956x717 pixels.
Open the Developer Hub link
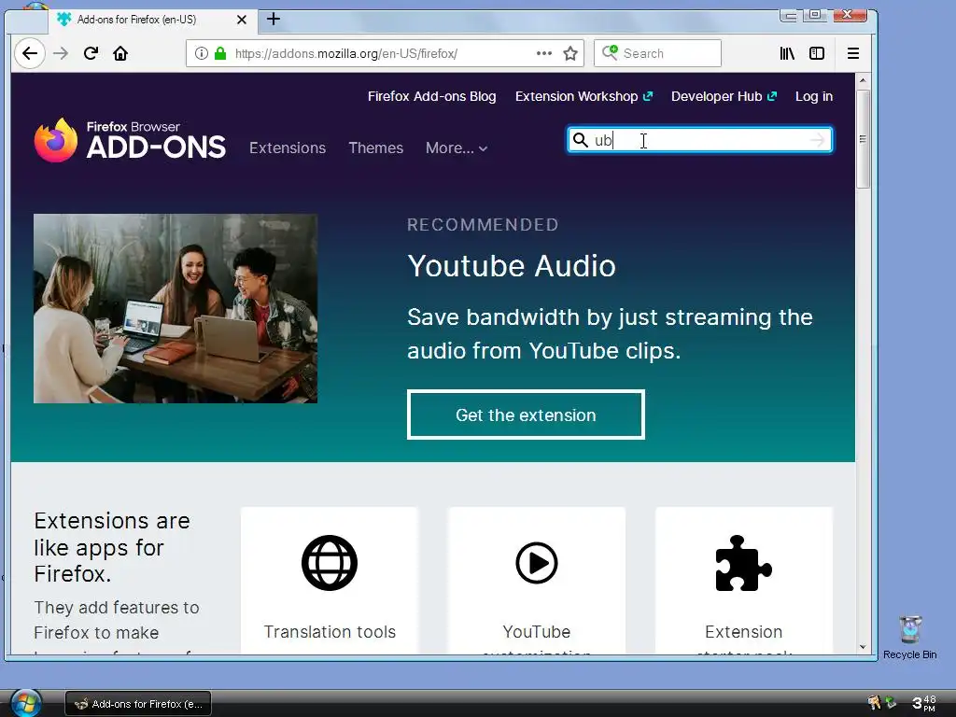pos(724,96)
